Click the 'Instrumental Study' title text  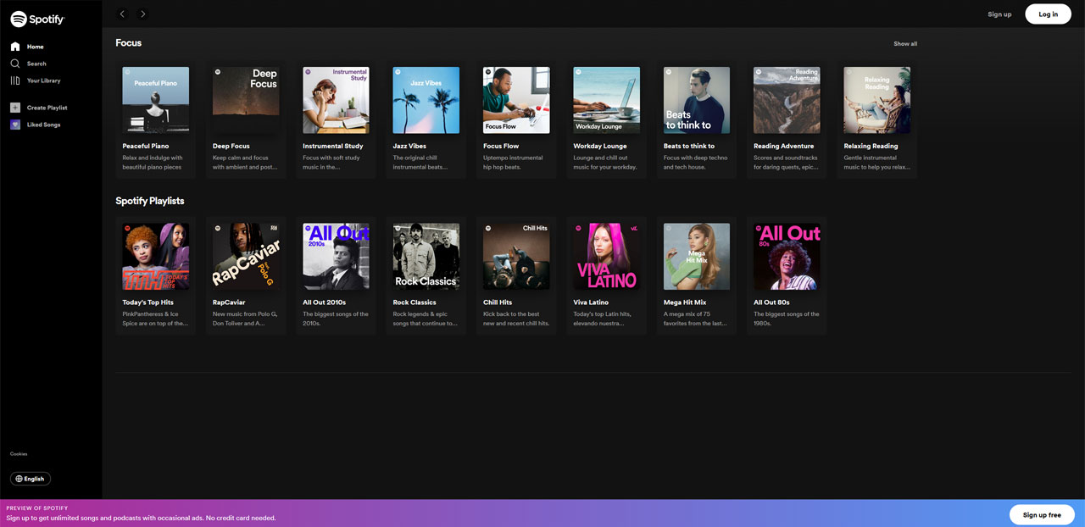click(x=333, y=146)
